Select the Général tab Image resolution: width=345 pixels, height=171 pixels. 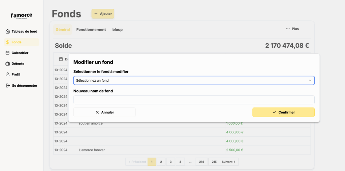click(63, 30)
